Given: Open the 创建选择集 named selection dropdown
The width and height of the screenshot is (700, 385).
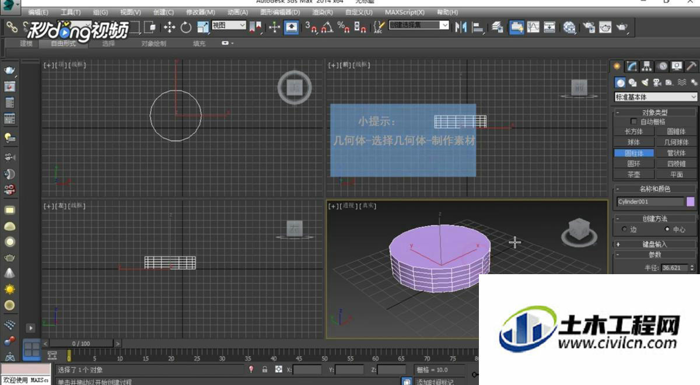Looking at the screenshot, I should click(x=419, y=25).
